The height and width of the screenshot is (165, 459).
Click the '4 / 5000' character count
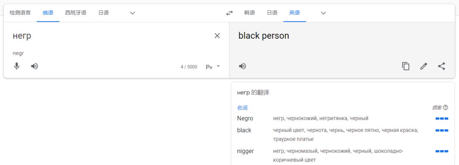(189, 67)
